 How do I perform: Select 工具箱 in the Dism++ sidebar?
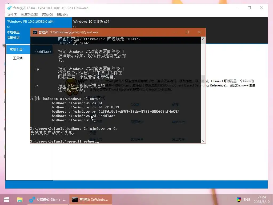tap(18, 58)
